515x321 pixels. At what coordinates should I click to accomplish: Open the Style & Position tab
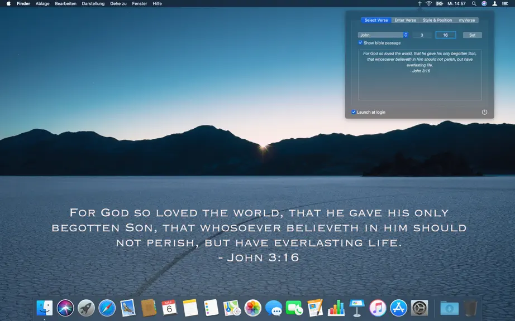tap(437, 20)
